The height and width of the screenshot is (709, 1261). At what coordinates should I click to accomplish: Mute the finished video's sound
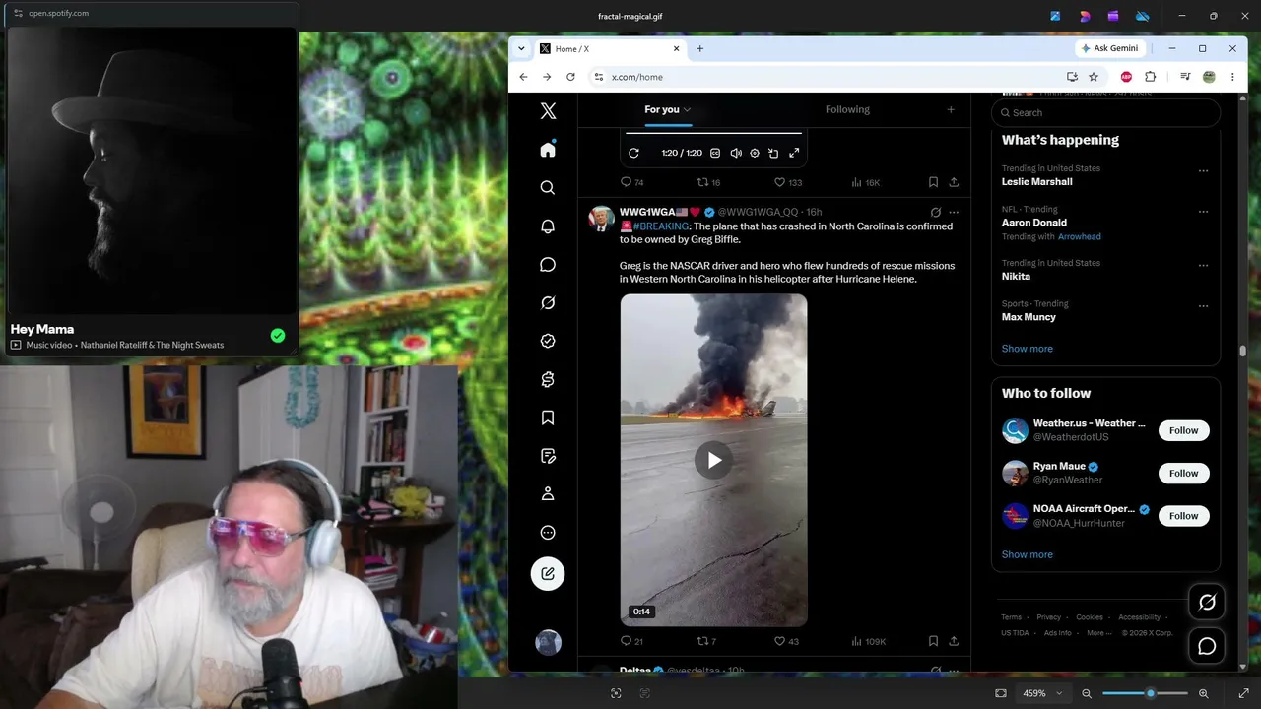click(x=735, y=153)
